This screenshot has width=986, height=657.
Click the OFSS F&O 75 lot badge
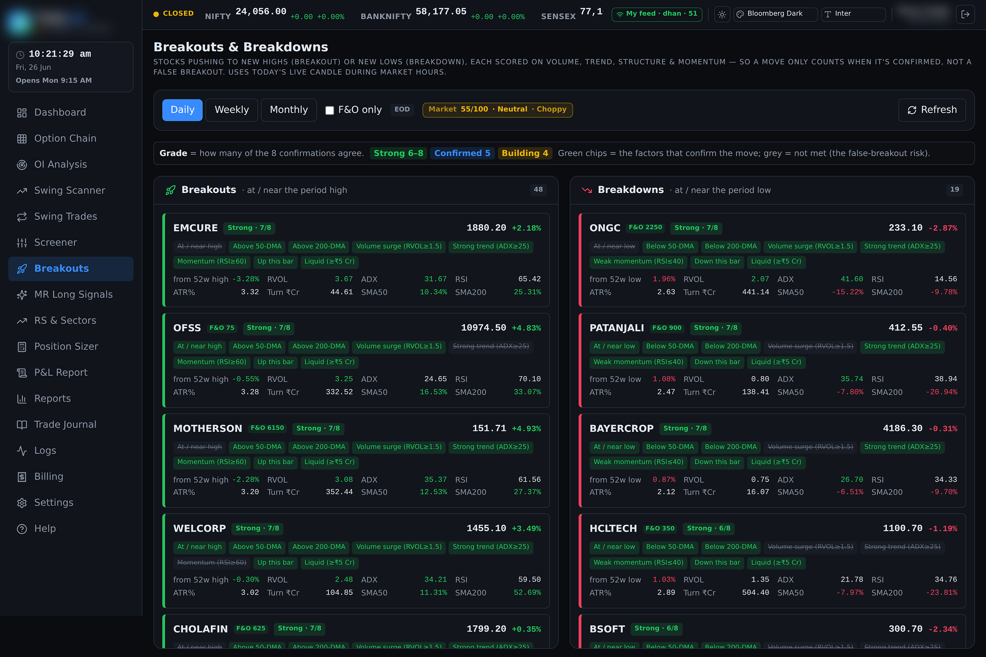[222, 328]
